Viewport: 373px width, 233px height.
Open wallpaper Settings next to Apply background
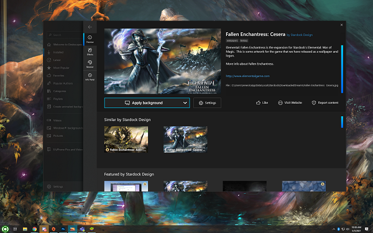click(207, 103)
